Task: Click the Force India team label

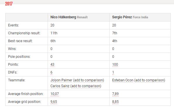Action: (x=140, y=17)
